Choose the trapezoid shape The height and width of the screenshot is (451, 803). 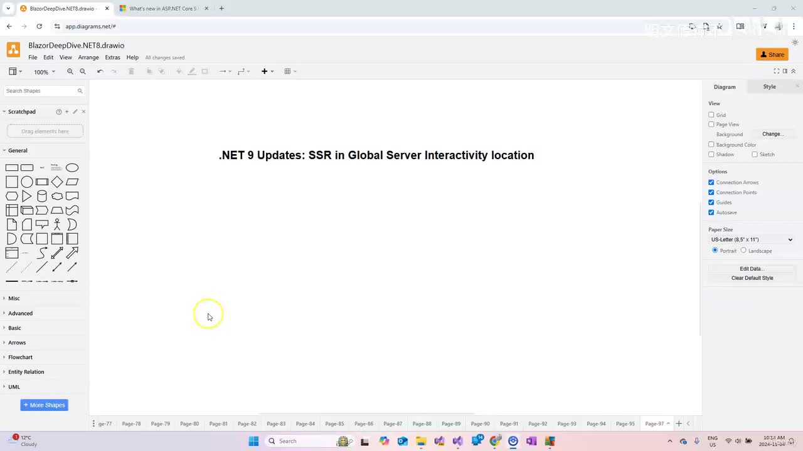pyautogui.click(x=57, y=210)
